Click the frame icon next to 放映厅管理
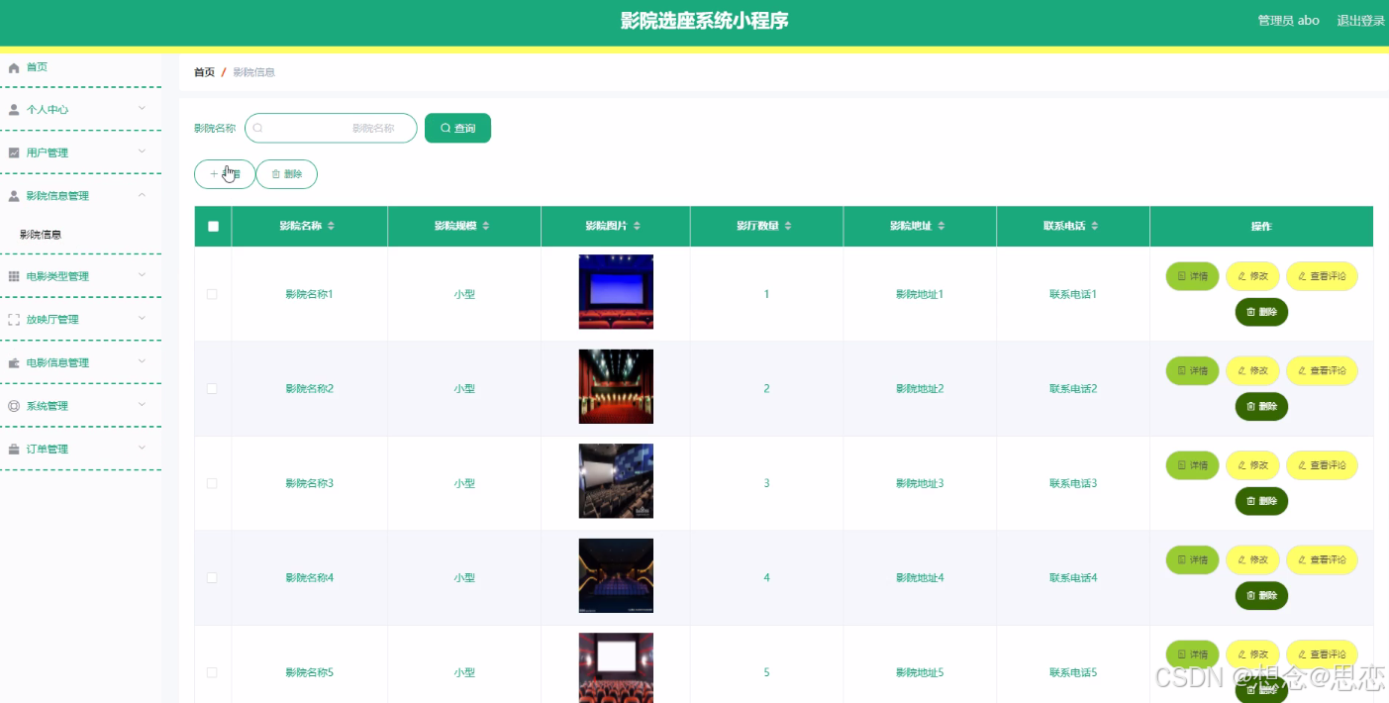 pos(14,320)
